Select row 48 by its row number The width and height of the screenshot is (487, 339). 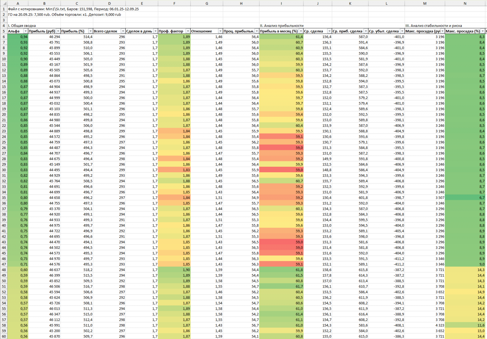4,270
